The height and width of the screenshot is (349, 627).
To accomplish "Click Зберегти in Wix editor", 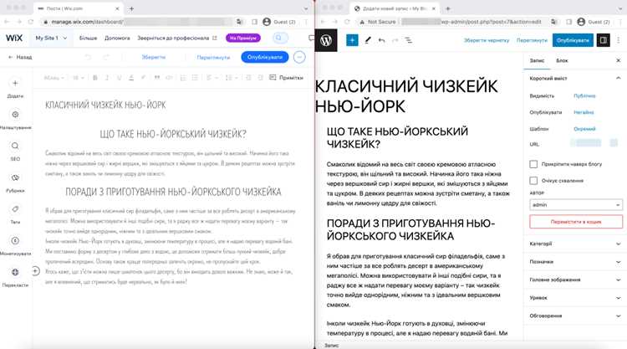I will (x=154, y=57).
